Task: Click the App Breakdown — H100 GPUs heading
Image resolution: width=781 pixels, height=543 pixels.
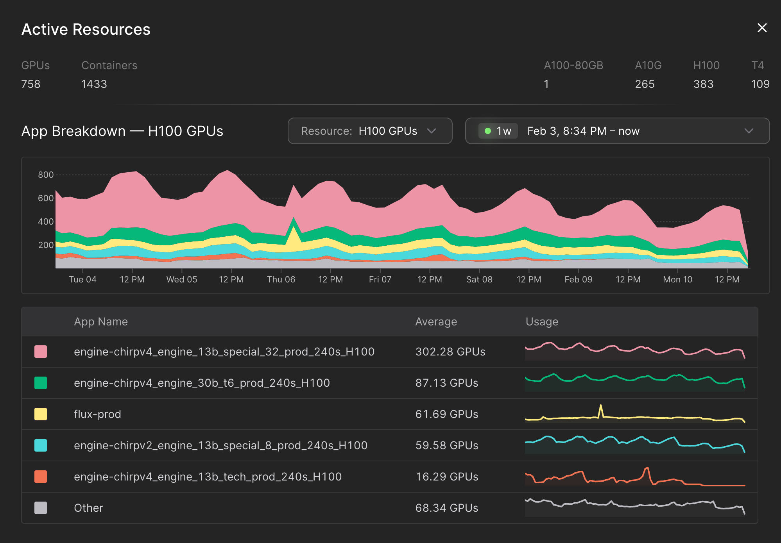Action: (x=122, y=131)
